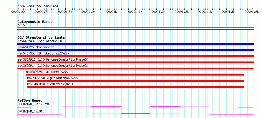Click the blue bar for nsv604125
Viewport: 262px width, 118px height.
click(135, 50)
